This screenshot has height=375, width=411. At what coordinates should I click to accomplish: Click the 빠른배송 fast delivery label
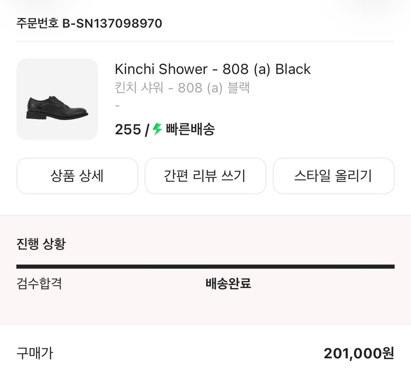tap(190, 129)
